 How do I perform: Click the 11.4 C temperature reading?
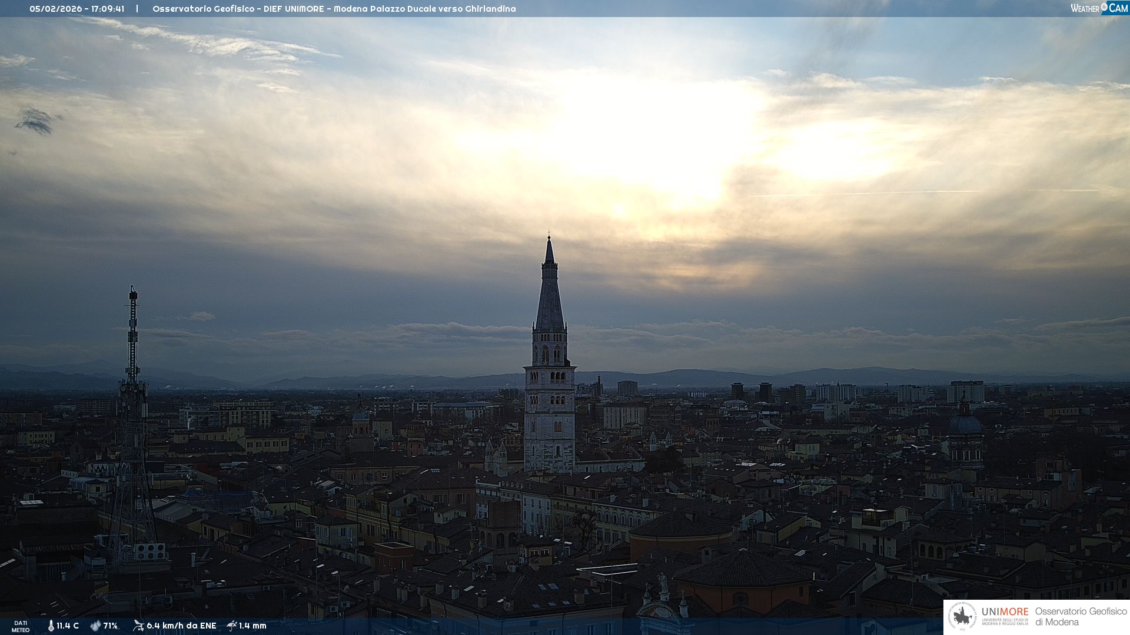coord(68,626)
